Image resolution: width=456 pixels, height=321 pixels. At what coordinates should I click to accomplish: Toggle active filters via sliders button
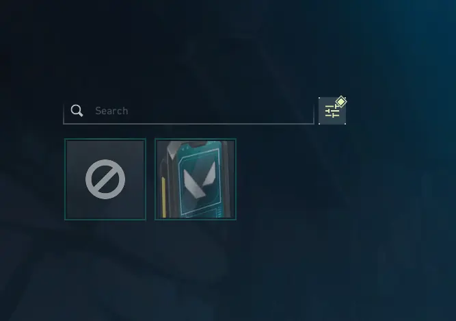332,111
